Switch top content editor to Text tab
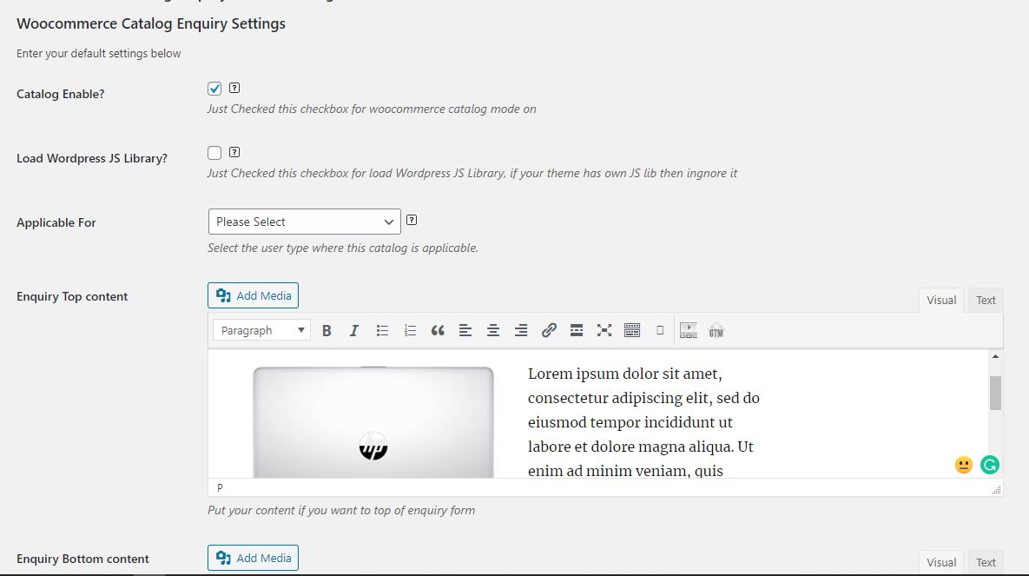1029x576 pixels. pyautogui.click(x=985, y=300)
